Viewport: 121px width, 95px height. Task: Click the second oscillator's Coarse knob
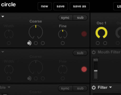pos(36,67)
